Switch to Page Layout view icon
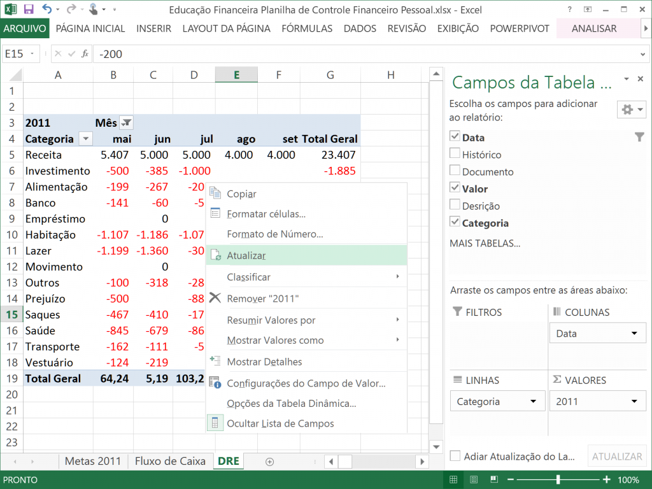The image size is (652, 489). [x=474, y=479]
